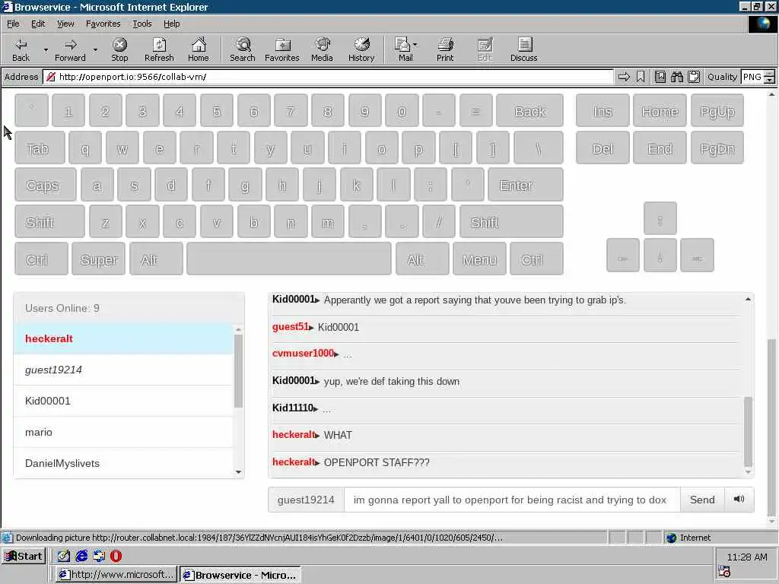This screenshot has height=584, width=779.
Task: Open the Start menu
Action: pyautogui.click(x=24, y=556)
